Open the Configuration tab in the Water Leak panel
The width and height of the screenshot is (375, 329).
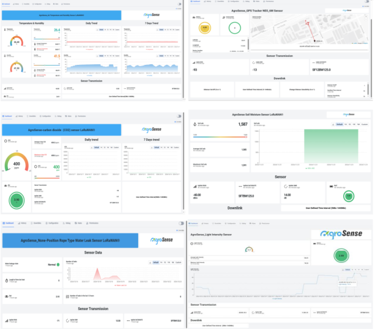point(52,223)
